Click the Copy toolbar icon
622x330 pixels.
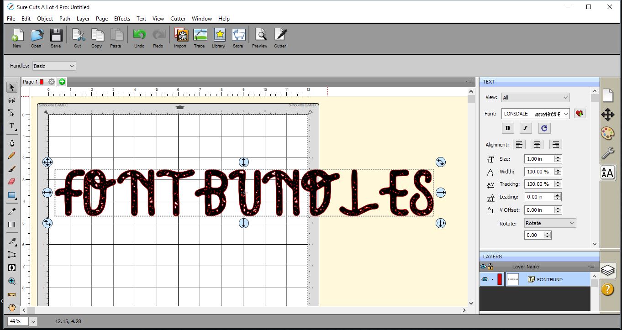(97, 36)
